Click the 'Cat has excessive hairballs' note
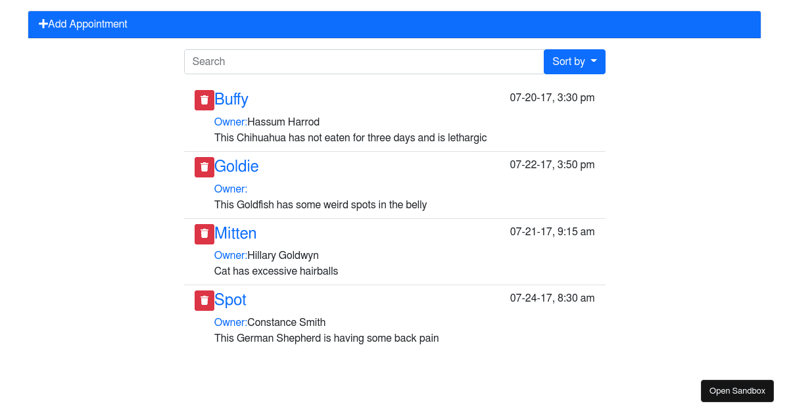 pos(276,271)
